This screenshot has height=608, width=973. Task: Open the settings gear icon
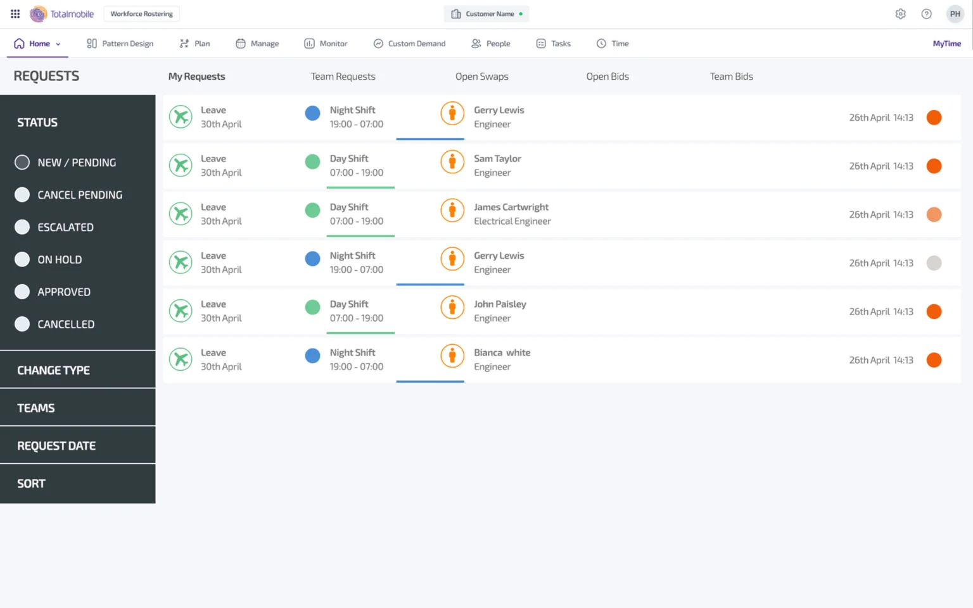pyautogui.click(x=900, y=14)
